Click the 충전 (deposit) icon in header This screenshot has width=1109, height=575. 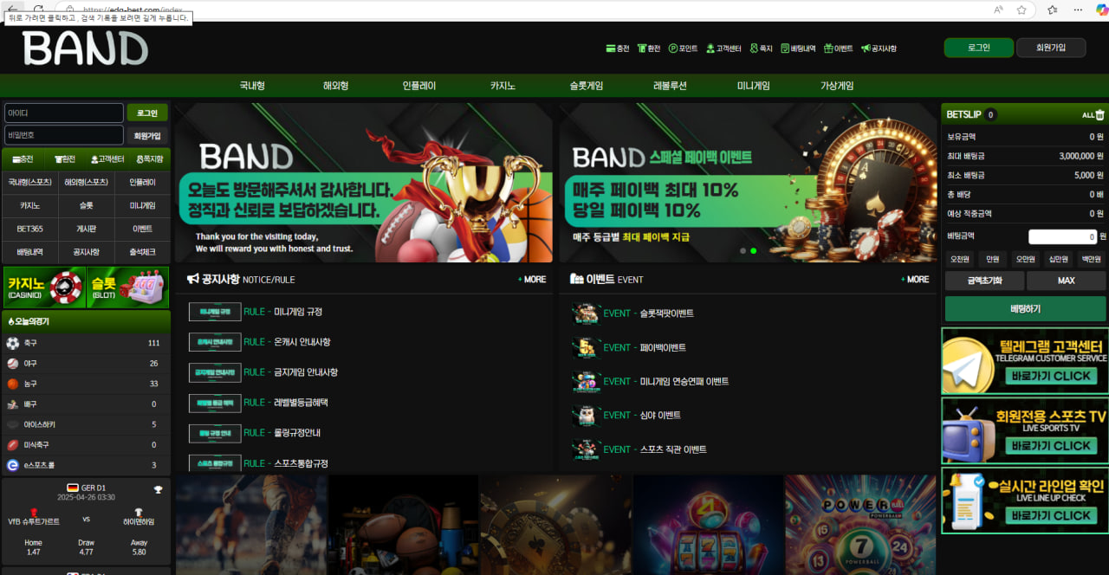coord(610,48)
